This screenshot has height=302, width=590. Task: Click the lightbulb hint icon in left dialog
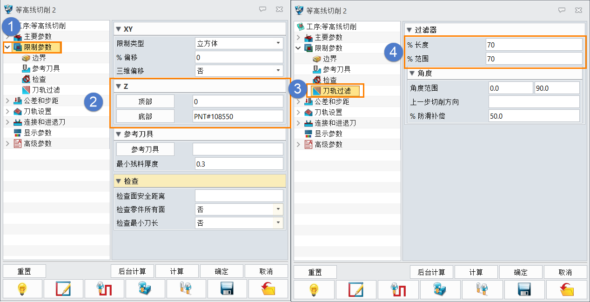(x=22, y=289)
